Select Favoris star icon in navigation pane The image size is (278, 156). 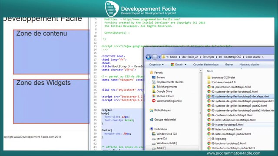(151, 72)
